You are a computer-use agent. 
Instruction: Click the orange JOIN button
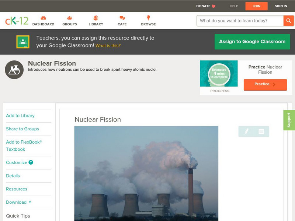pos(256,6)
